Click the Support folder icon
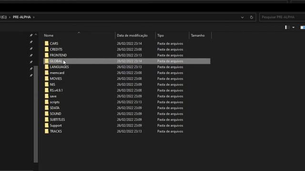Viewport: 305px width, 171px height. click(47, 125)
